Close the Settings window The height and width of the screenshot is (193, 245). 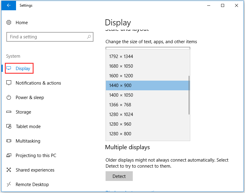point(237,5)
